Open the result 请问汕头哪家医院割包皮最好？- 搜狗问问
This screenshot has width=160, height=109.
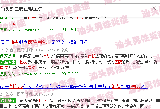tap(44, 42)
